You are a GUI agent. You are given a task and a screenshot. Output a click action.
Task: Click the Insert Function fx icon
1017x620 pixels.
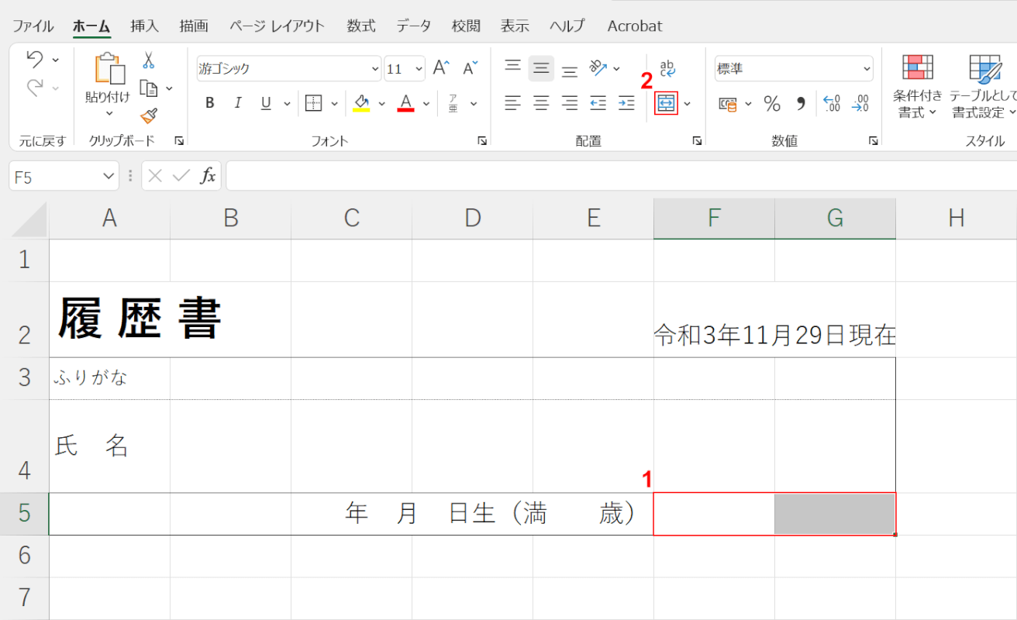[208, 176]
